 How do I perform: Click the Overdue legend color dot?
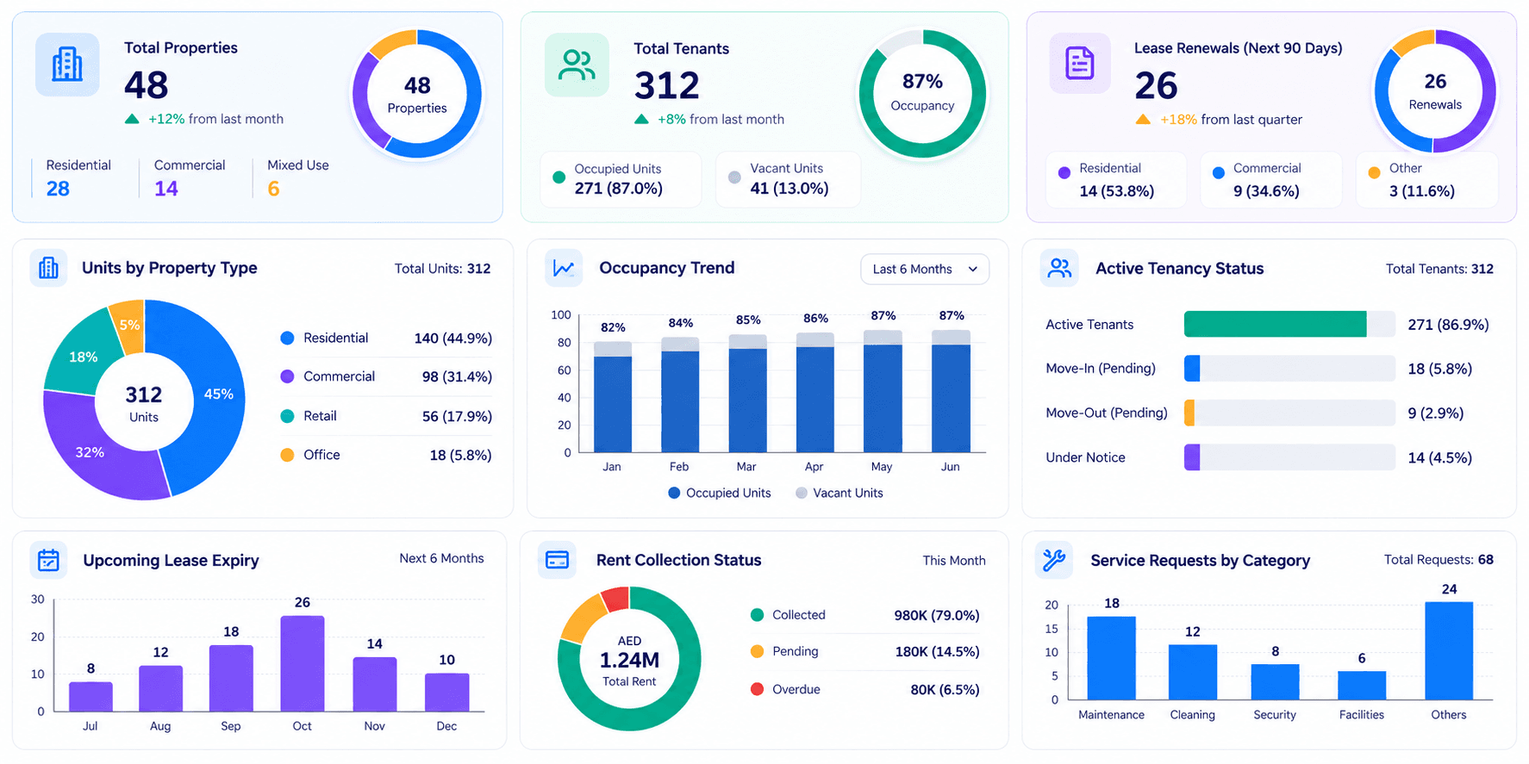757,689
